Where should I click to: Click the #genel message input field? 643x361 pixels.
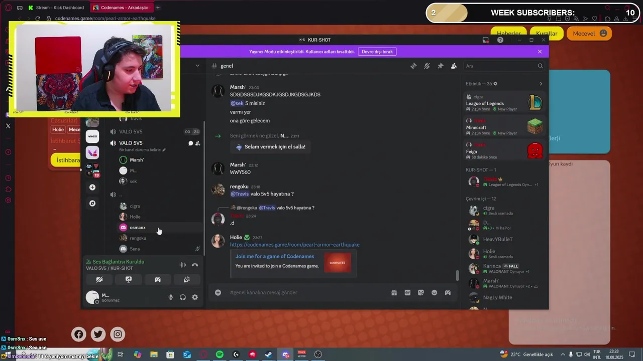coord(306,292)
